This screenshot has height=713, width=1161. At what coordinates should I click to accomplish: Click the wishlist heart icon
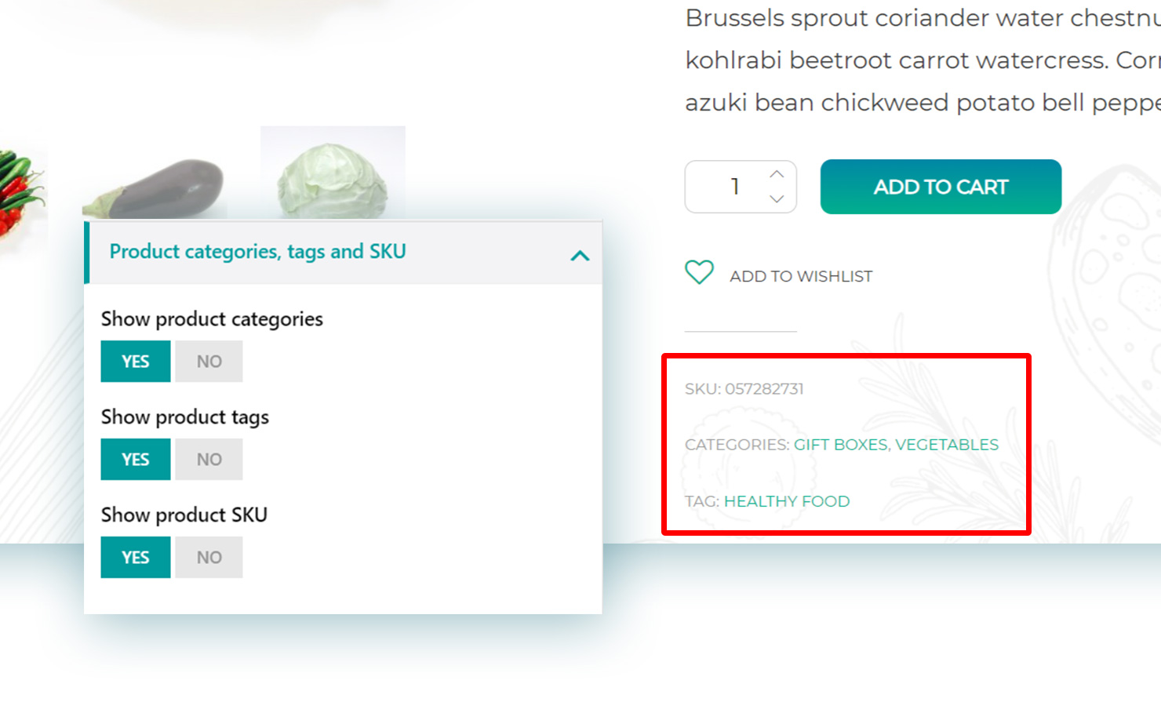pyautogui.click(x=699, y=272)
